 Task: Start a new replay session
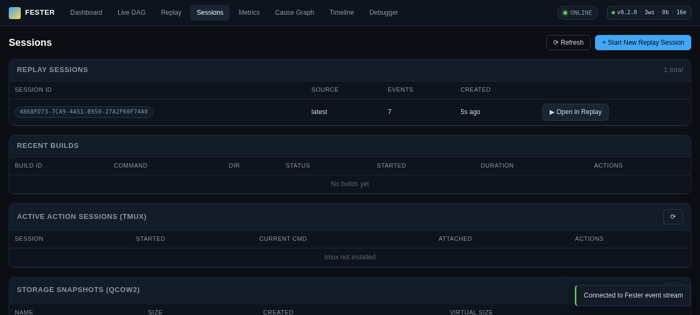(643, 43)
